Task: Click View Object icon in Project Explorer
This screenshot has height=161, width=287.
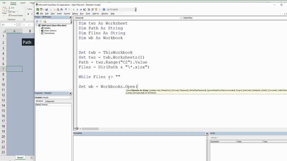Action: click(41, 21)
